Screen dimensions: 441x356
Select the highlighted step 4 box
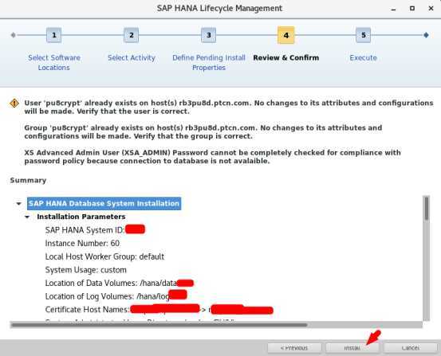point(285,35)
